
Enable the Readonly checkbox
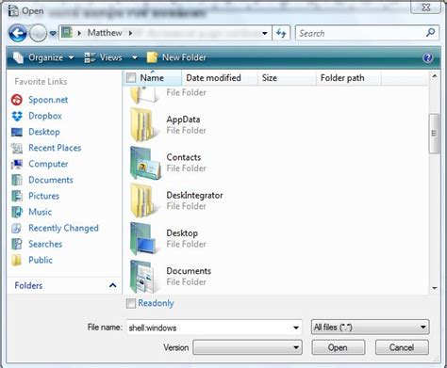tap(131, 303)
